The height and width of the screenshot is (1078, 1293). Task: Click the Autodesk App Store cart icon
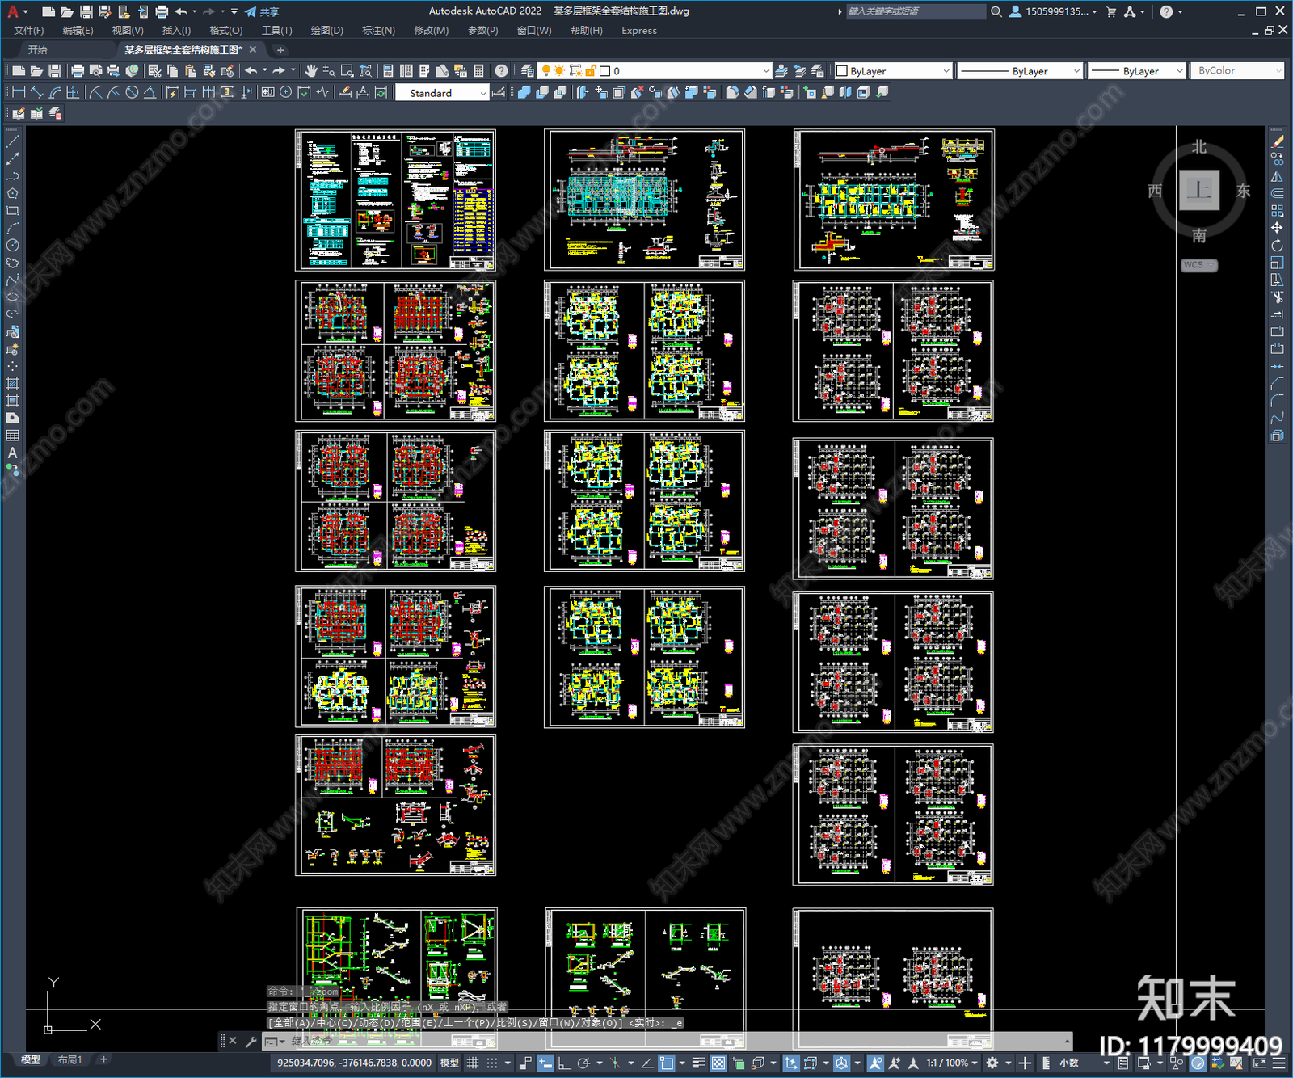point(1111,11)
